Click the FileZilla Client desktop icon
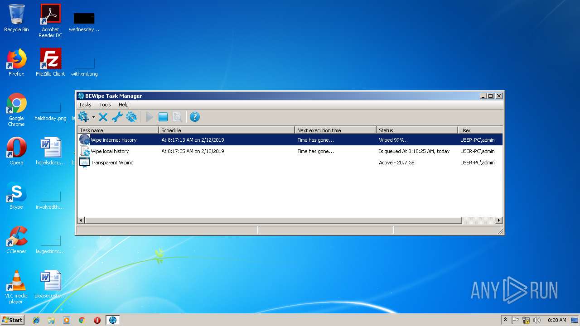The width and height of the screenshot is (580, 326). [x=50, y=62]
